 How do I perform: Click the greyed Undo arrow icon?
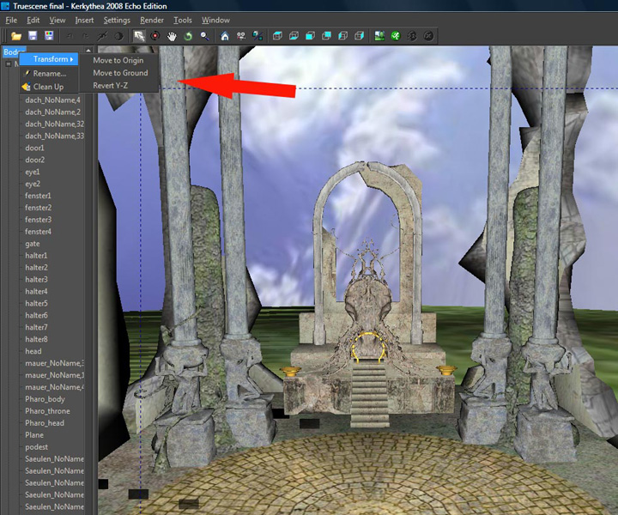70,36
